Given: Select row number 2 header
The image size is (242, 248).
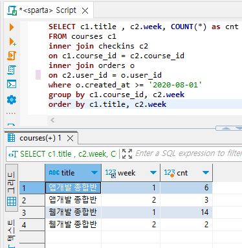Looking at the screenshot, I should click(x=32, y=200).
